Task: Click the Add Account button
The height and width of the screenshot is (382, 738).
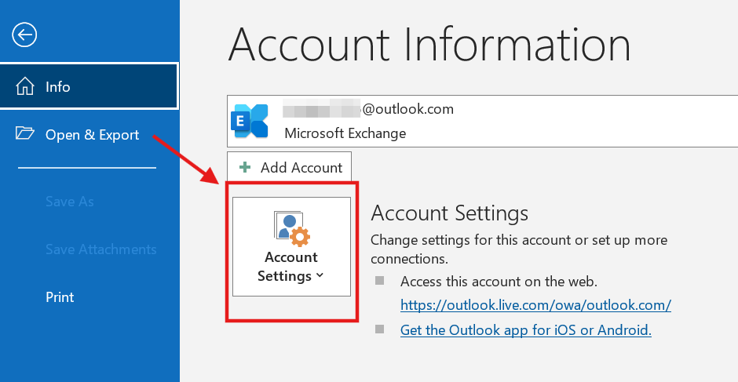Action: click(x=289, y=167)
